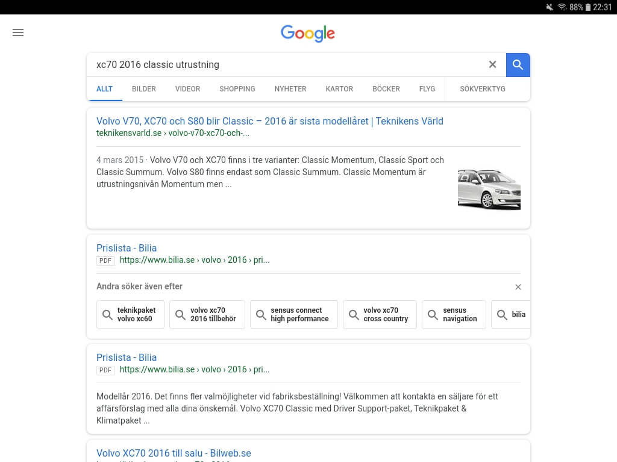Open the SHOPPING tab

pyautogui.click(x=237, y=89)
